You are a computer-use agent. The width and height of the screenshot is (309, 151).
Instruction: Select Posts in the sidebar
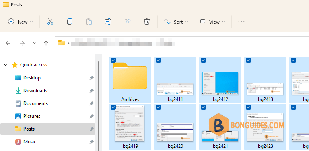(x=48, y=129)
